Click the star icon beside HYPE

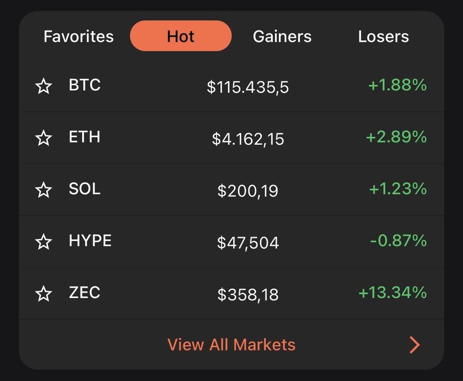[44, 242]
